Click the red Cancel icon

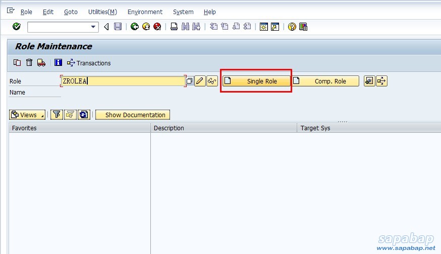click(x=157, y=27)
